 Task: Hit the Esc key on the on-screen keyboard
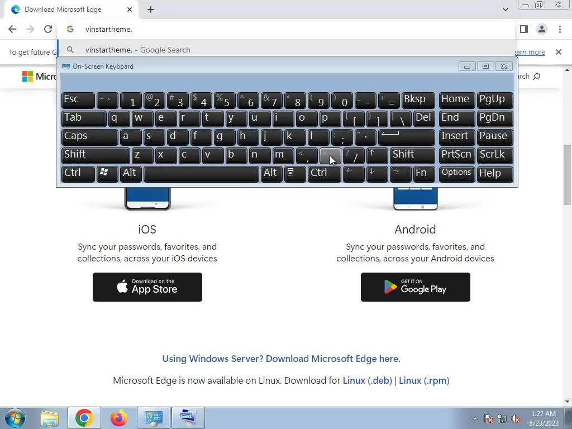coord(78,100)
